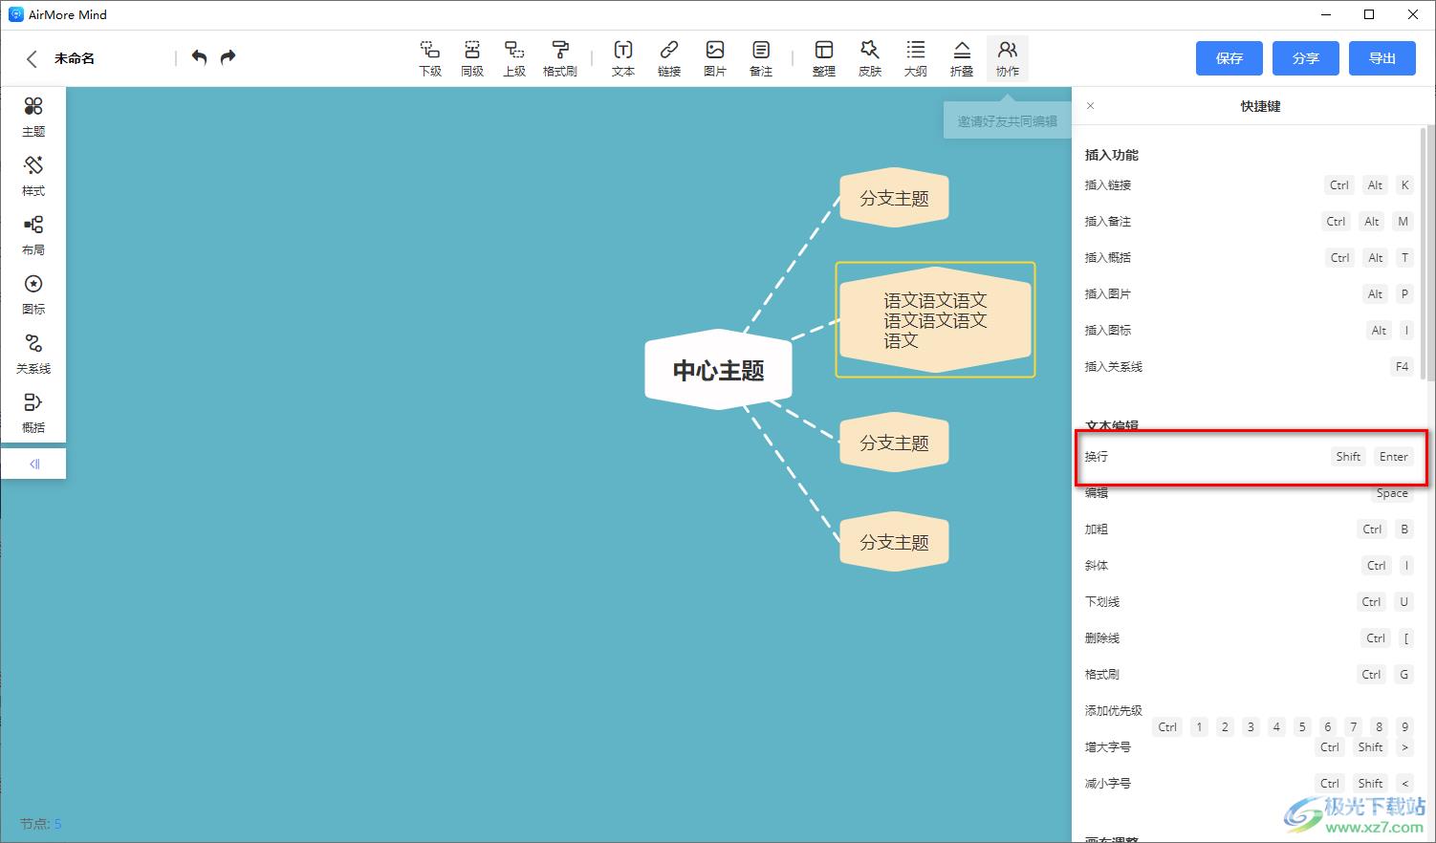Click the 分享 share button
This screenshot has height=843, width=1436.
click(1306, 58)
